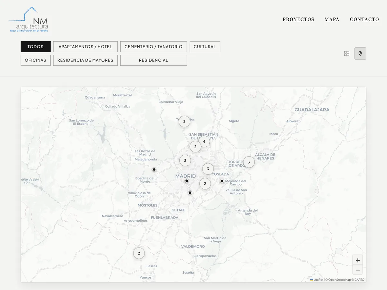Click the Guadalajara map label
This screenshot has width=387, height=290.
312,110
